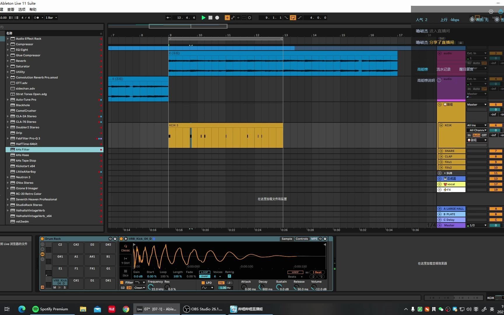Enable the WARP button in Simpler

[295, 272]
